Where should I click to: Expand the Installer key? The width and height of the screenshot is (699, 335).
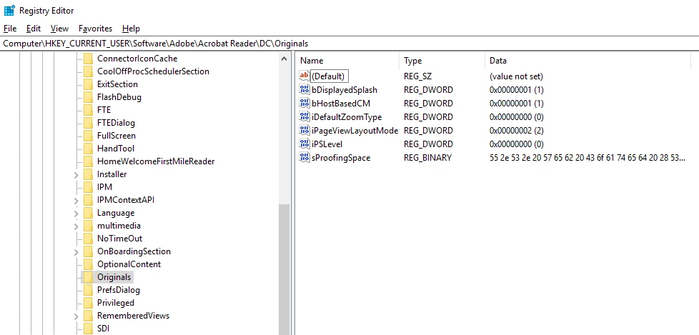click(76, 174)
